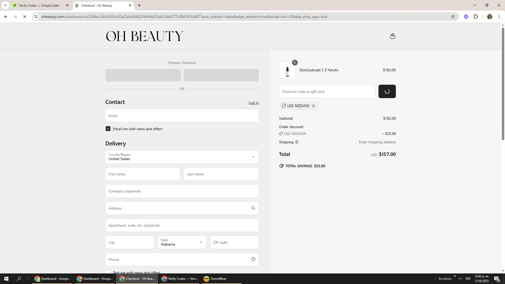Remove discount code LXZ-50ZSA5X
505x284 pixels.
coord(313,106)
